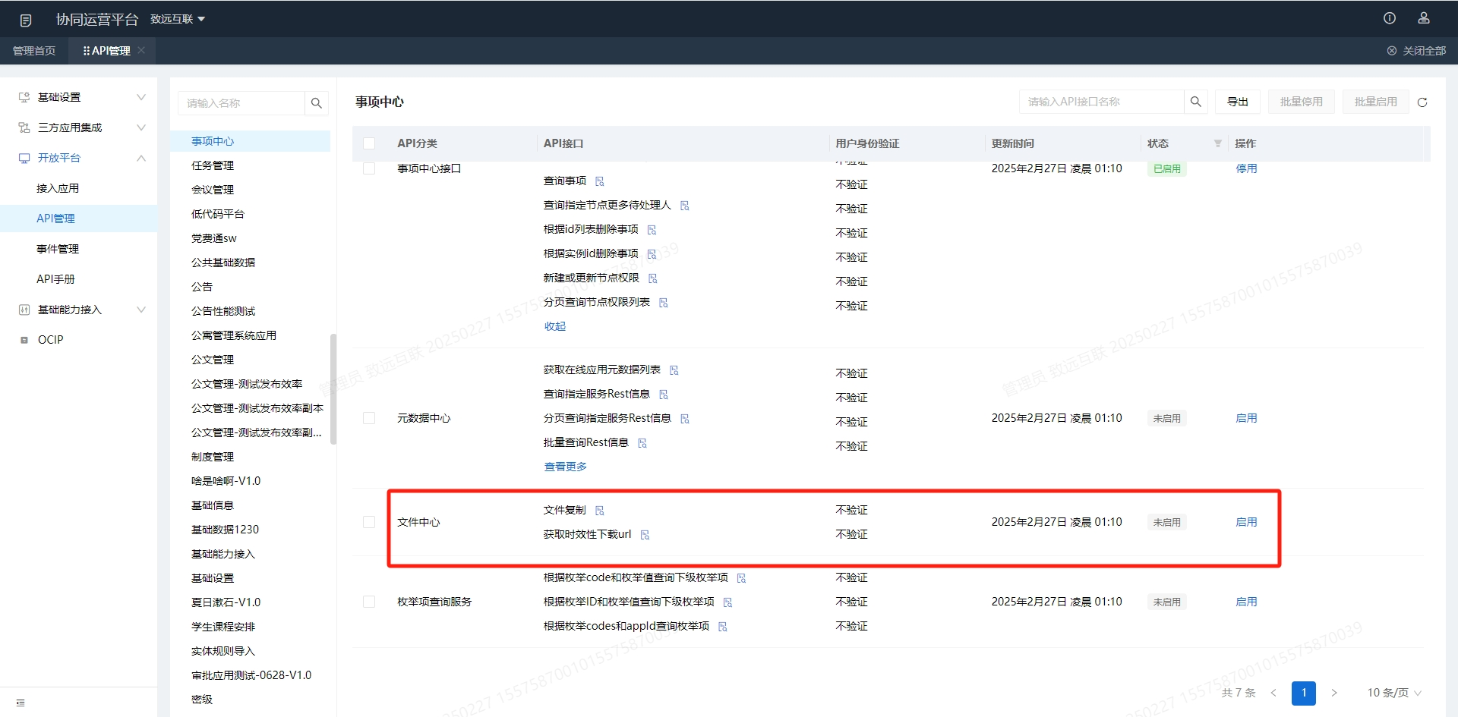
Task: Open detail icon beside 根据id列表删除事项
Action: tap(652, 230)
